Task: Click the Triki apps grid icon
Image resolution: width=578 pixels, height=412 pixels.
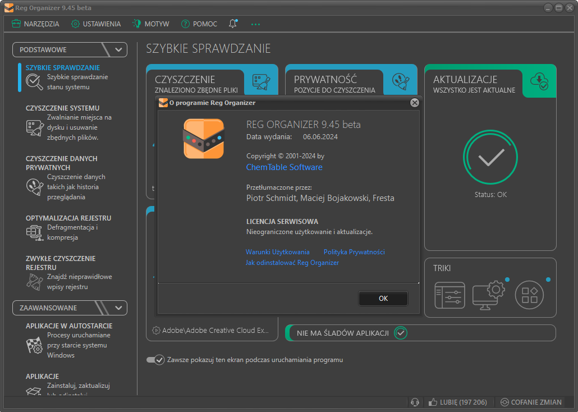Action: [x=529, y=295]
